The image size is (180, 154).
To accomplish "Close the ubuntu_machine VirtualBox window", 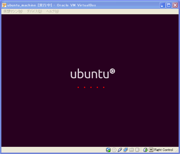I will 175,5.
